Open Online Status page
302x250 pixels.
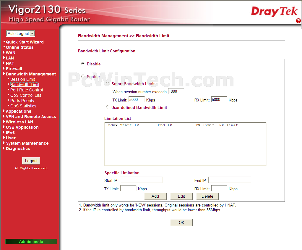[x=20, y=47]
